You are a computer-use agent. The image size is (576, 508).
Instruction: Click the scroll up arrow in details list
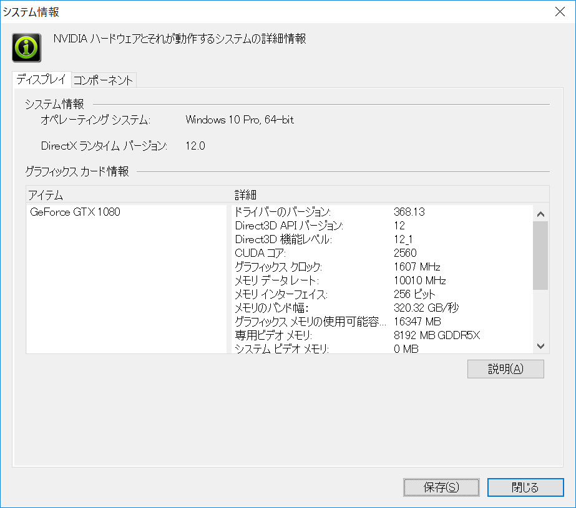[540, 214]
